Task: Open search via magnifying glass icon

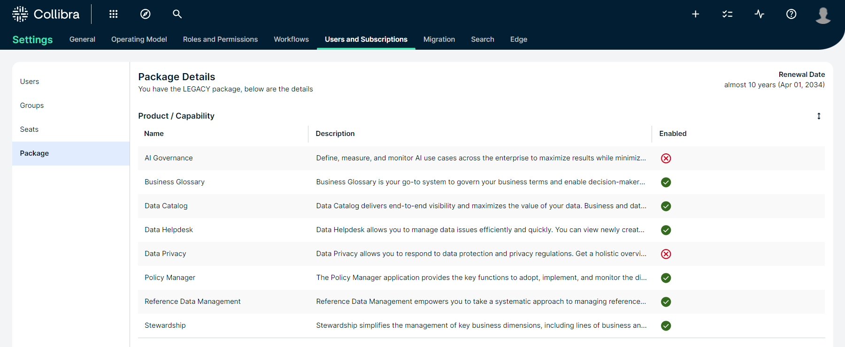Action: 177,14
